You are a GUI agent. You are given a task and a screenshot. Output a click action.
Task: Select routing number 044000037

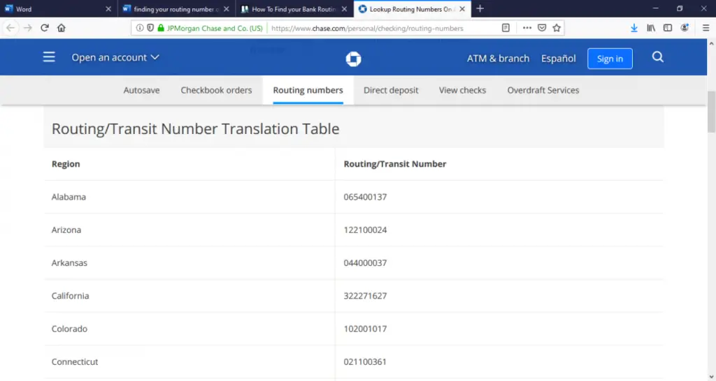point(365,263)
